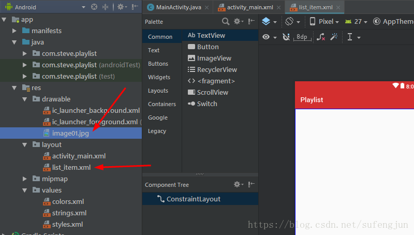
Task: Select the Containers palette category
Action: click(162, 104)
